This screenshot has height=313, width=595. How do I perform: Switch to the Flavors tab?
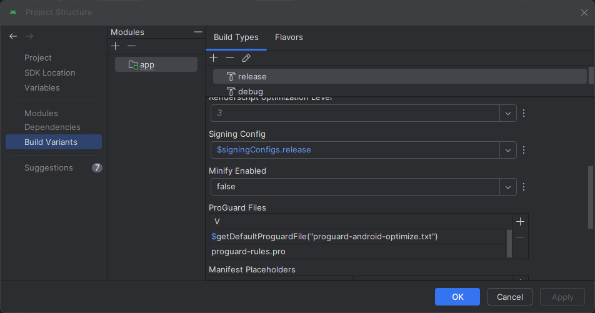pyautogui.click(x=289, y=37)
